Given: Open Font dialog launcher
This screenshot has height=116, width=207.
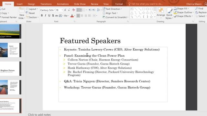Looking at the screenshot, I should [74, 22].
